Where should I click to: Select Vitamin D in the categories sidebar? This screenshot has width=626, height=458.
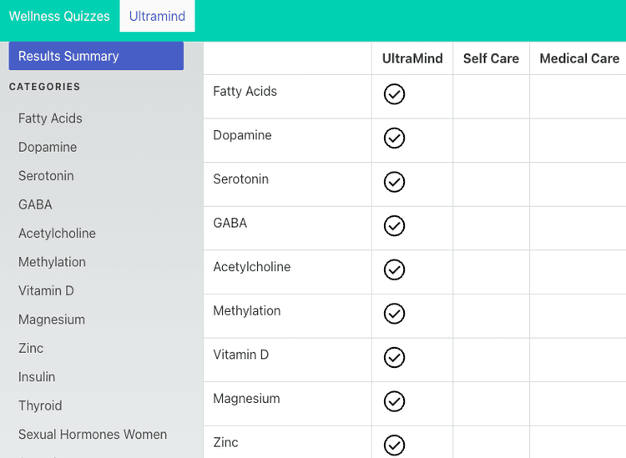point(46,291)
